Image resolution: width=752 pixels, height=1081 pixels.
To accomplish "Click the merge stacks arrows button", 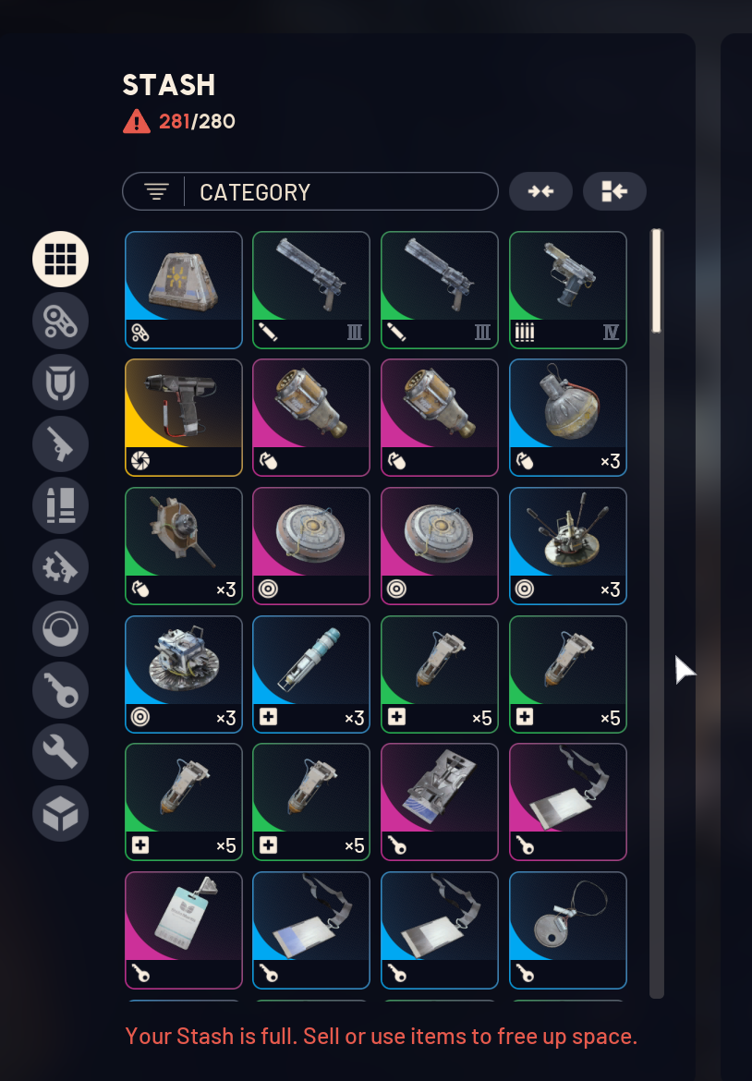I will pos(541,191).
